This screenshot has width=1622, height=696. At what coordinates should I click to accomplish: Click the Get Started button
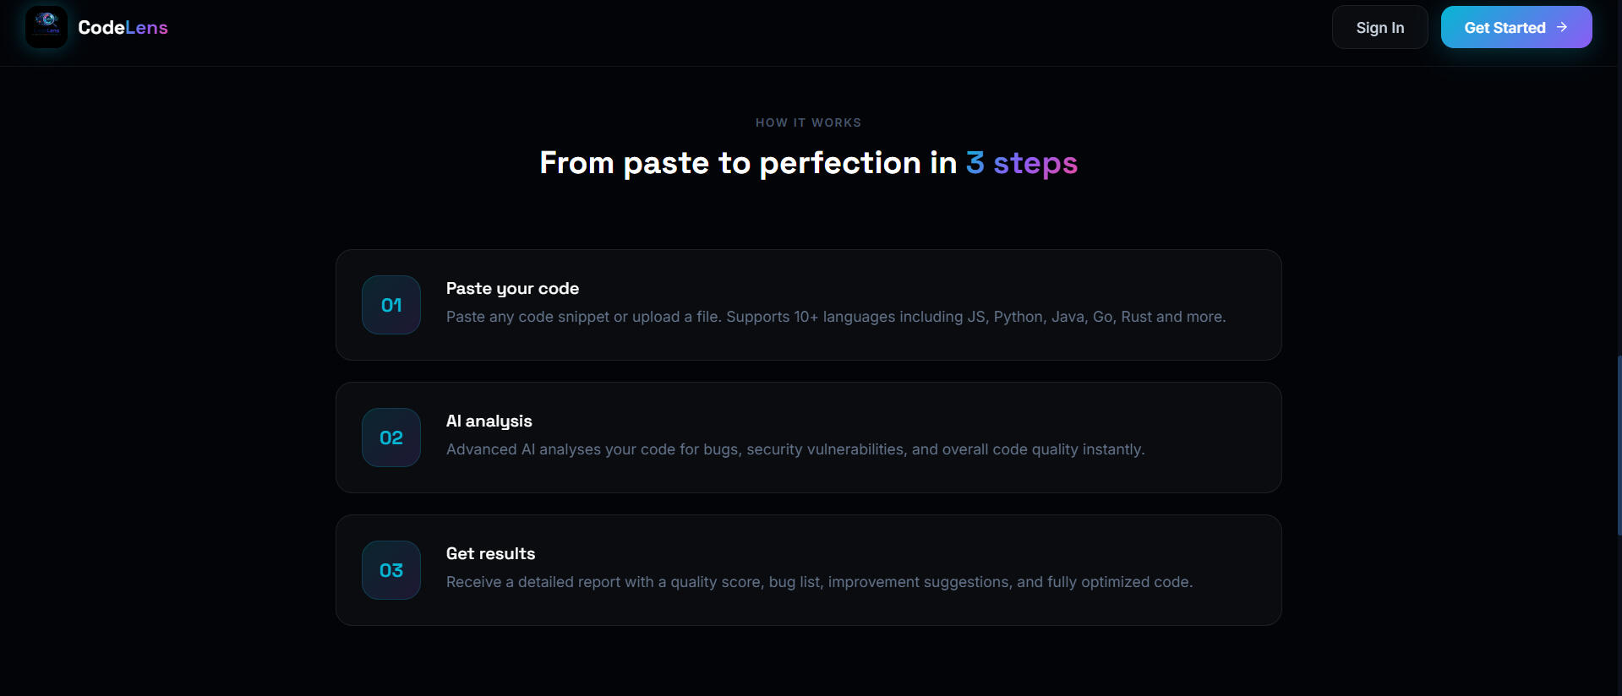1516,27
